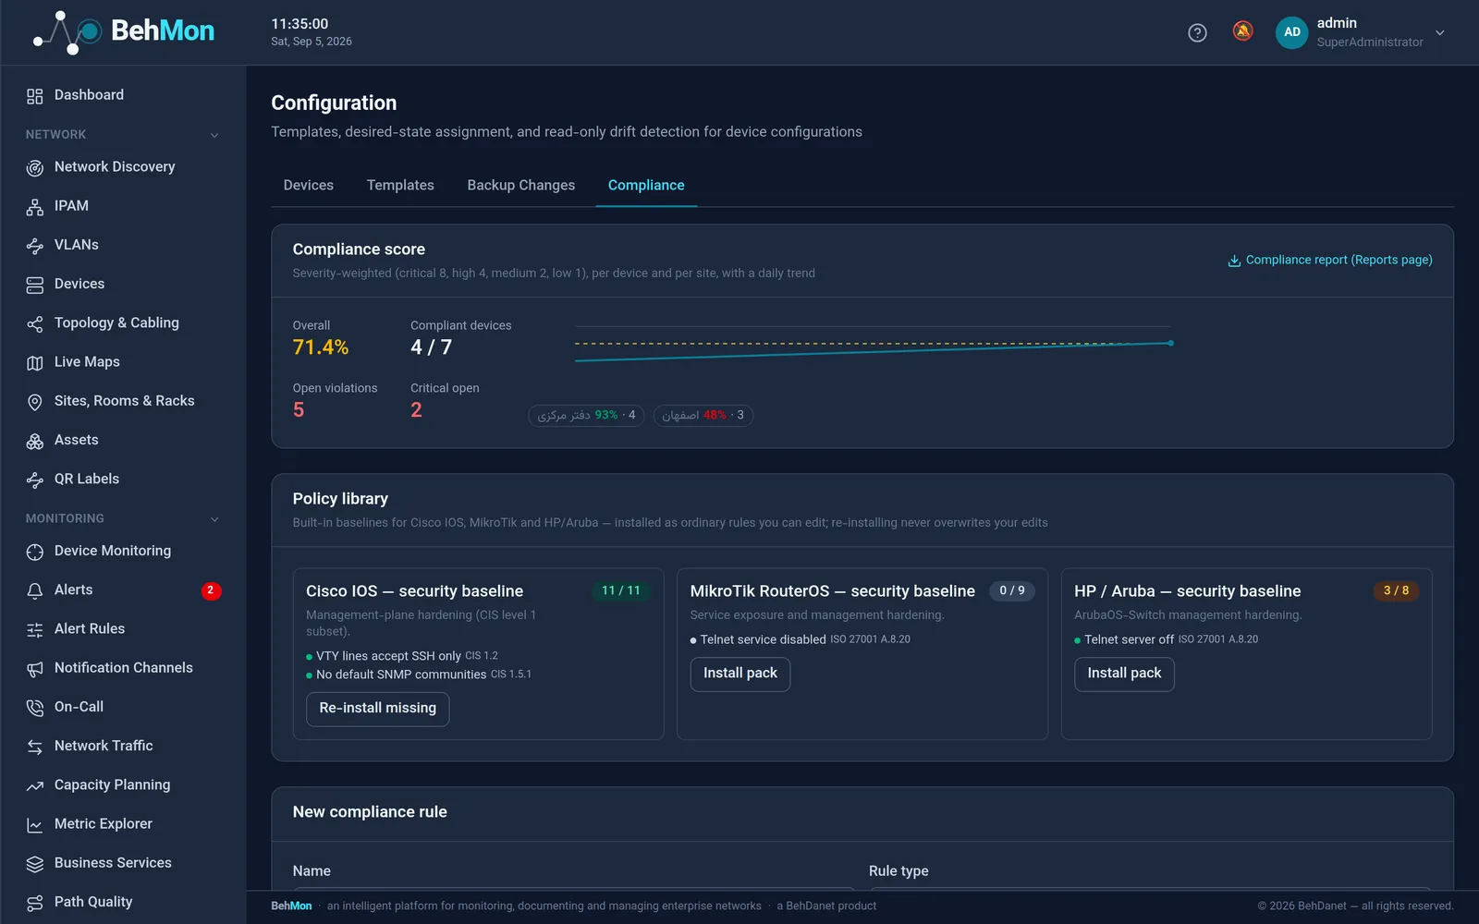This screenshot has height=924, width=1479.
Task: Click the open violations count 5
Action: tap(299, 410)
